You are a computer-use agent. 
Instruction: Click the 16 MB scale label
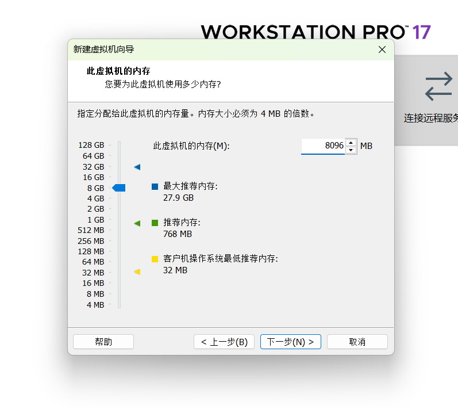click(x=93, y=283)
